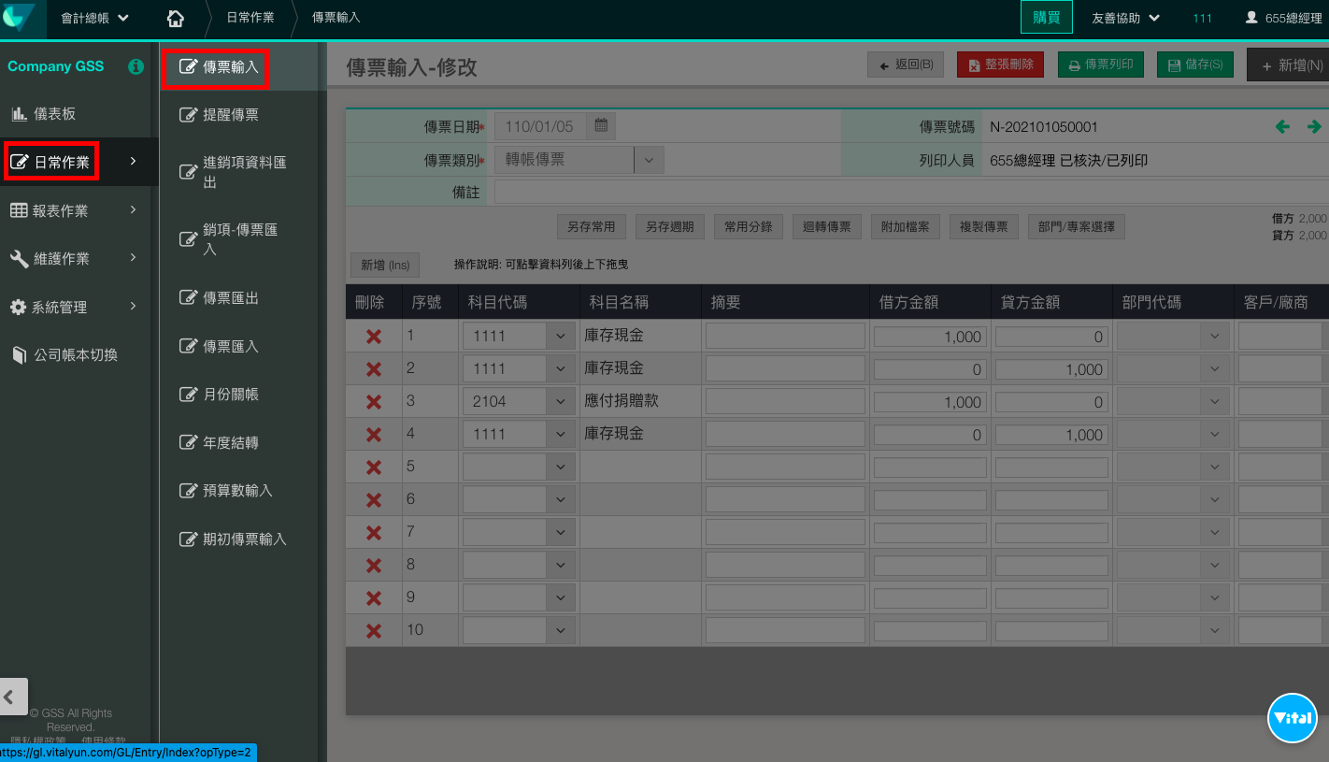Select 提醒傳票 from submenu
The width and height of the screenshot is (1329, 762).
click(230, 115)
